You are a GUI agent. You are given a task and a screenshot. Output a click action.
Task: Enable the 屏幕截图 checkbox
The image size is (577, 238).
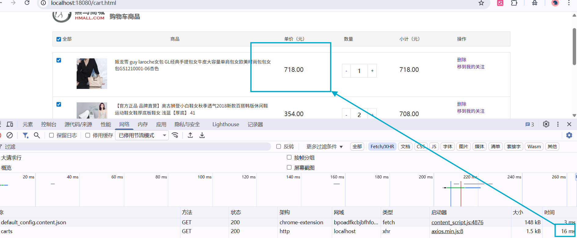point(289,167)
